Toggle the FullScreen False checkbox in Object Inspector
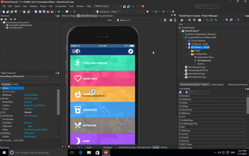 26,126
